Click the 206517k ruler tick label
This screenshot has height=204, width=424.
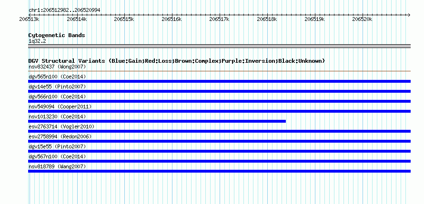point(219,19)
